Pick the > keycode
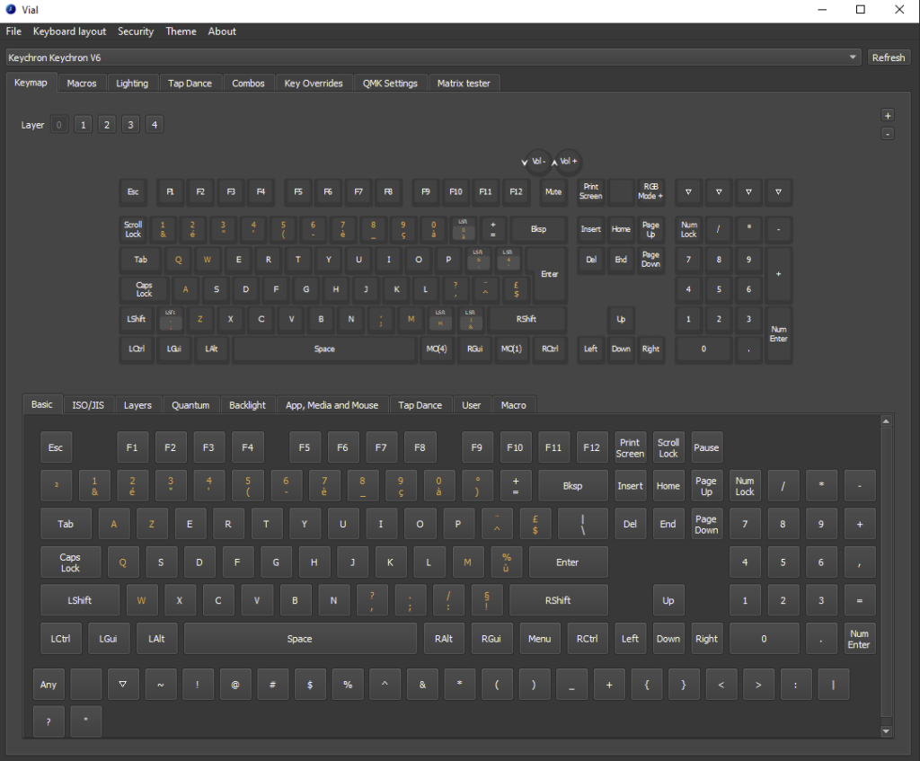Image resolution: width=920 pixels, height=761 pixels. click(758, 684)
